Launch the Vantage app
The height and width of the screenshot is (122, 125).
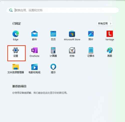coord(110,36)
